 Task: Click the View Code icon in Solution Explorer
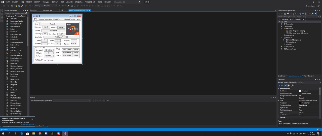pyautogui.click(x=310, y=14)
